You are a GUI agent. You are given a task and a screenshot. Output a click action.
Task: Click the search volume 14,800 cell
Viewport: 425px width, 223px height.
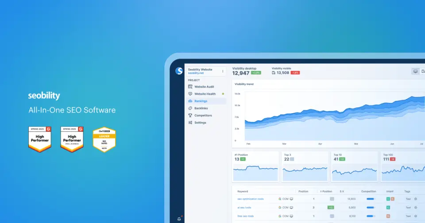(351, 199)
